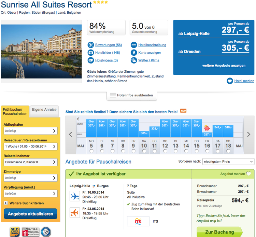This screenshot has height=237, width=256.
Task: Click Angebote aktualisieren button
Action: 30,214
